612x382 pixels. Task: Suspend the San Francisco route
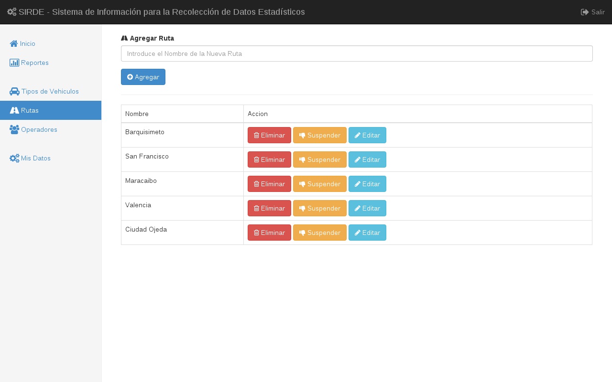pos(320,159)
